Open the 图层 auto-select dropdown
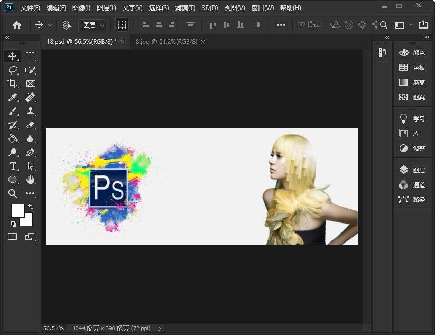This screenshot has width=435, height=335. (92, 25)
